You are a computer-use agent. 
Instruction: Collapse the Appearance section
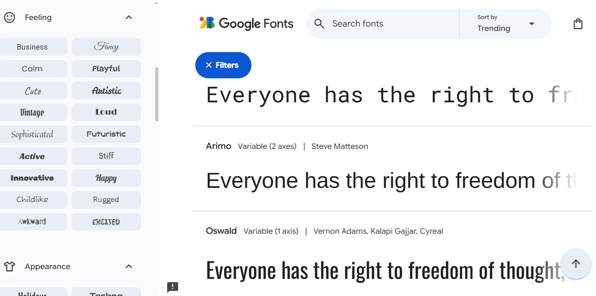129,267
